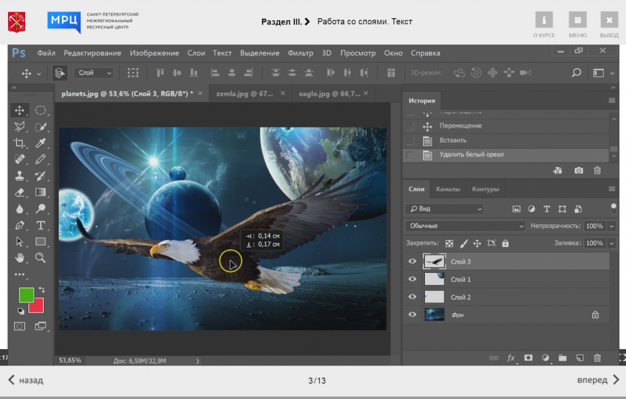
Task: Toggle lock image pixels brush icon
Action: 463,243
